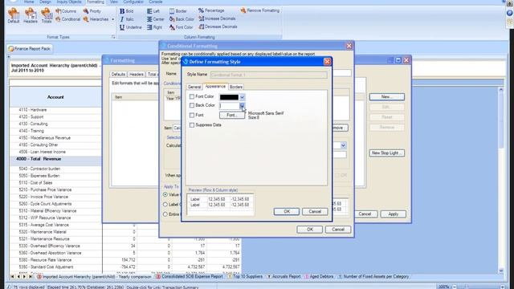Viewport: 514px width, 289px height.
Task: Click New... in Formatting window
Action: [387, 97]
